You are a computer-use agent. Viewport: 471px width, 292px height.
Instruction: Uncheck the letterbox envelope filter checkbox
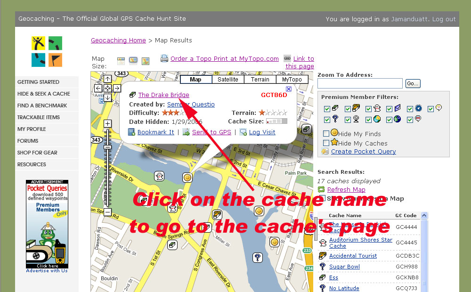pos(390,109)
